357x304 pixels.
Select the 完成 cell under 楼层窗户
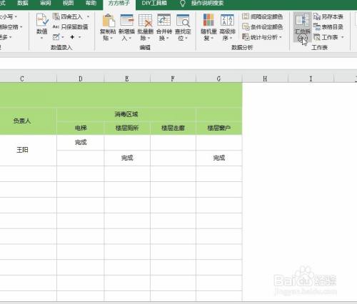(x=219, y=158)
